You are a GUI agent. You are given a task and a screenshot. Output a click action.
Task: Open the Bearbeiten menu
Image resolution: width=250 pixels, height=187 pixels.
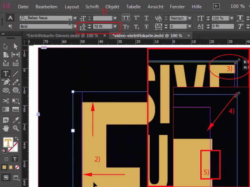click(x=46, y=7)
